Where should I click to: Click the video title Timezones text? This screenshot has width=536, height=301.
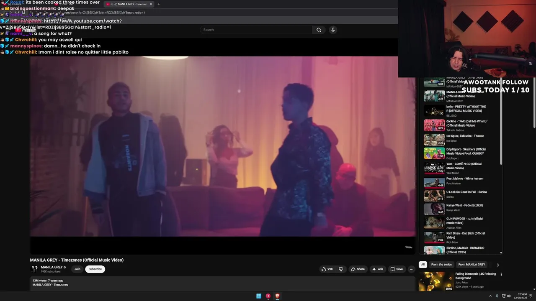[x=77, y=260]
